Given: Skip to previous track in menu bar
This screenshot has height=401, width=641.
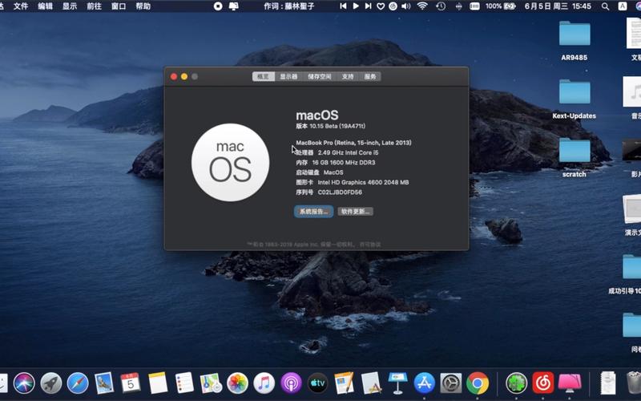Looking at the screenshot, I should [344, 6].
